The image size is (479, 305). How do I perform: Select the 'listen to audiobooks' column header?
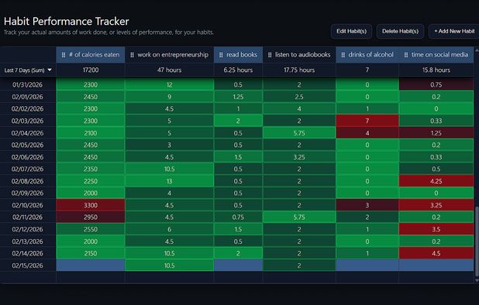coord(299,55)
